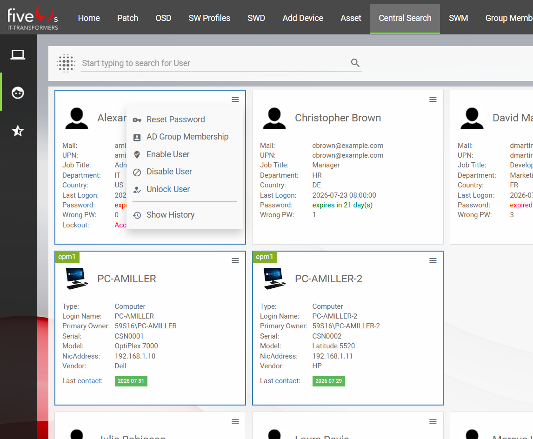Click serial number CSN0002

[327, 336]
